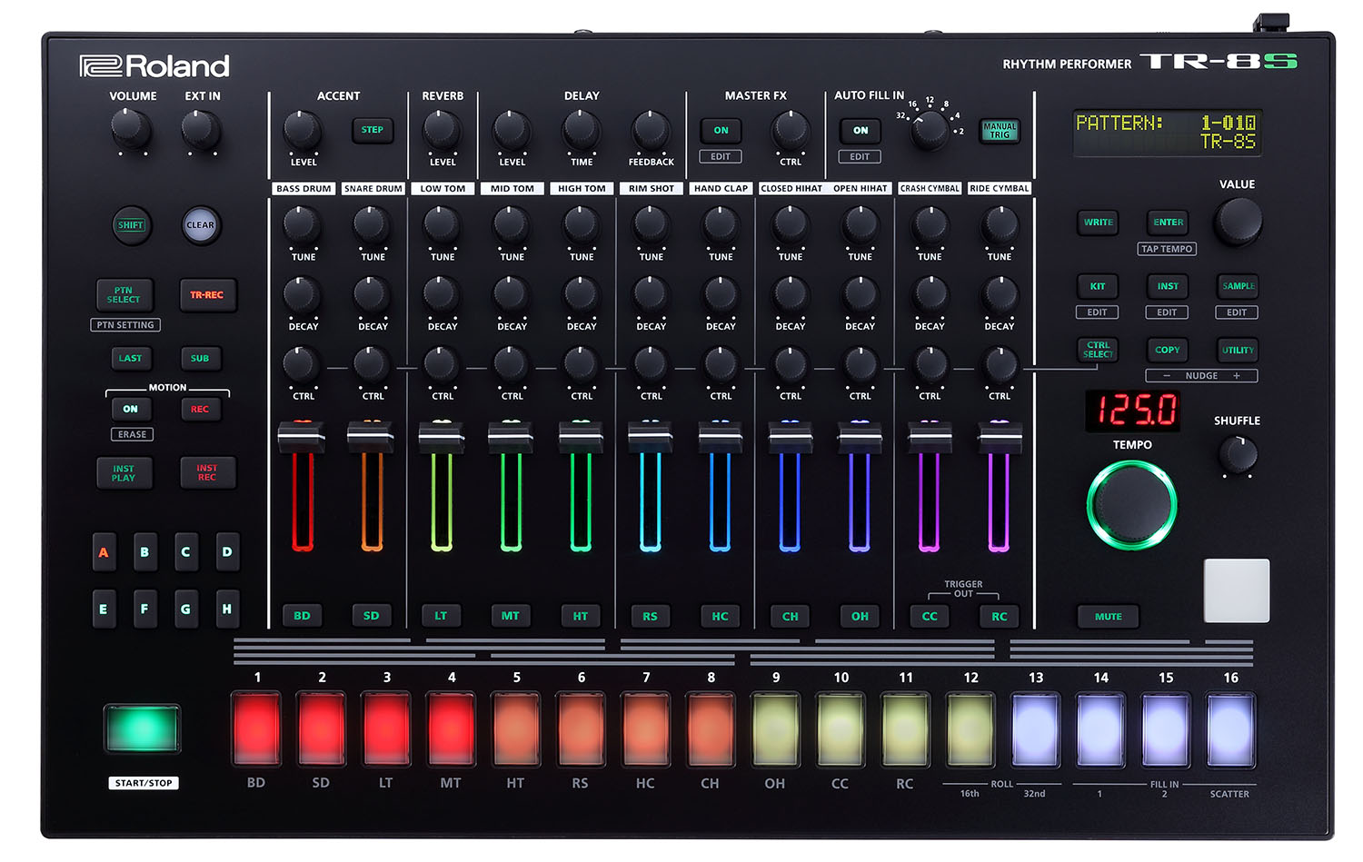Toggle the MASTER FX ON button
Image resolution: width=1363 pixels, height=862 pixels.
(x=721, y=131)
